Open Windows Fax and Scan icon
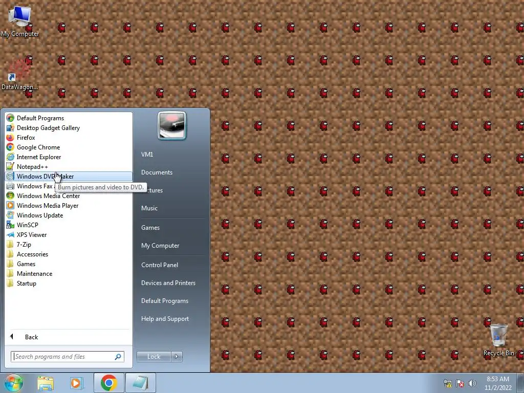 pyautogui.click(x=10, y=186)
